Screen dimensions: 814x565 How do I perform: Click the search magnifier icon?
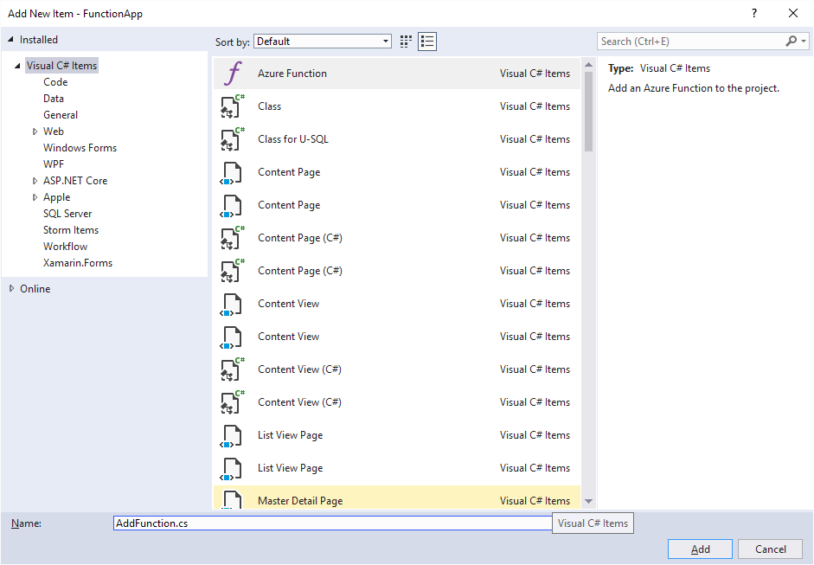[x=792, y=41]
